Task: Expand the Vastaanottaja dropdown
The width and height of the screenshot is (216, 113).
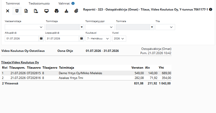Action: tap(25, 27)
